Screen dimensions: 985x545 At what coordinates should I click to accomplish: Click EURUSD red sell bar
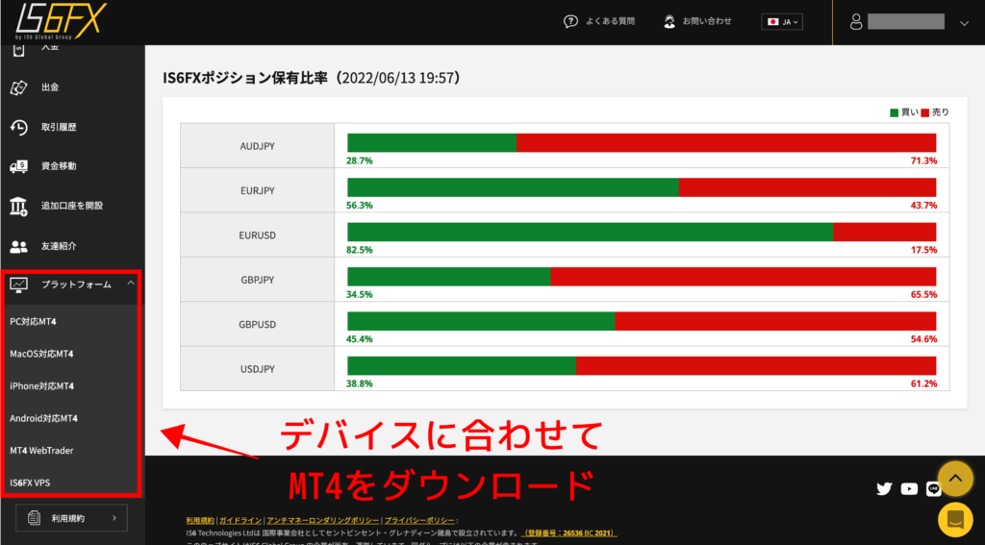click(885, 232)
